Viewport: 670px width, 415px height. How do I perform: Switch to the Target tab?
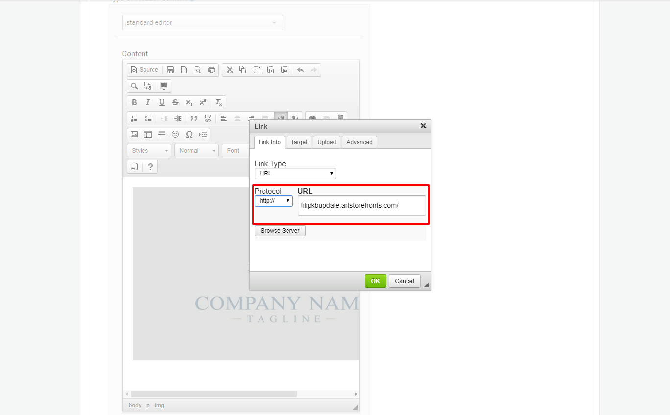pyautogui.click(x=299, y=142)
